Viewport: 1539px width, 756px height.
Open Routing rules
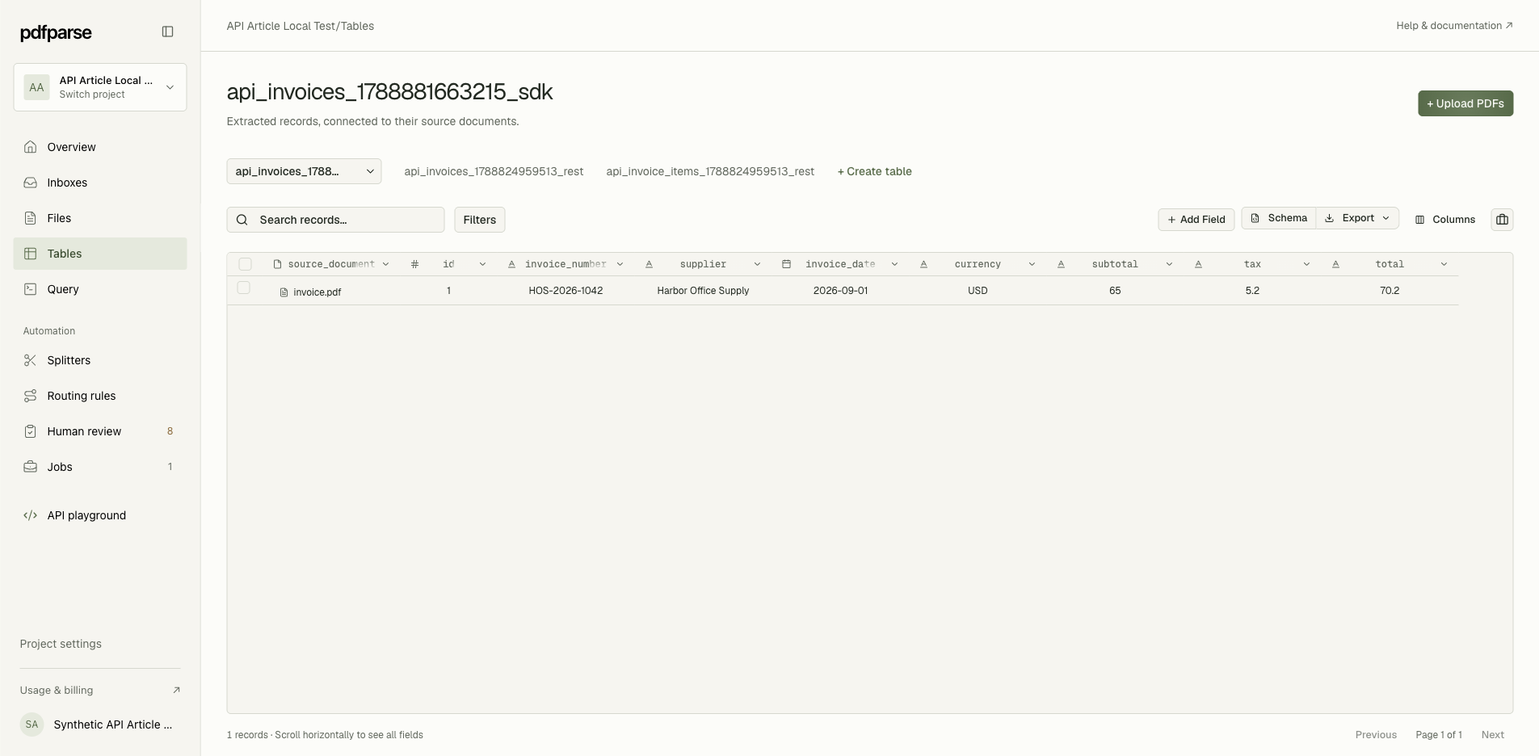click(x=100, y=396)
